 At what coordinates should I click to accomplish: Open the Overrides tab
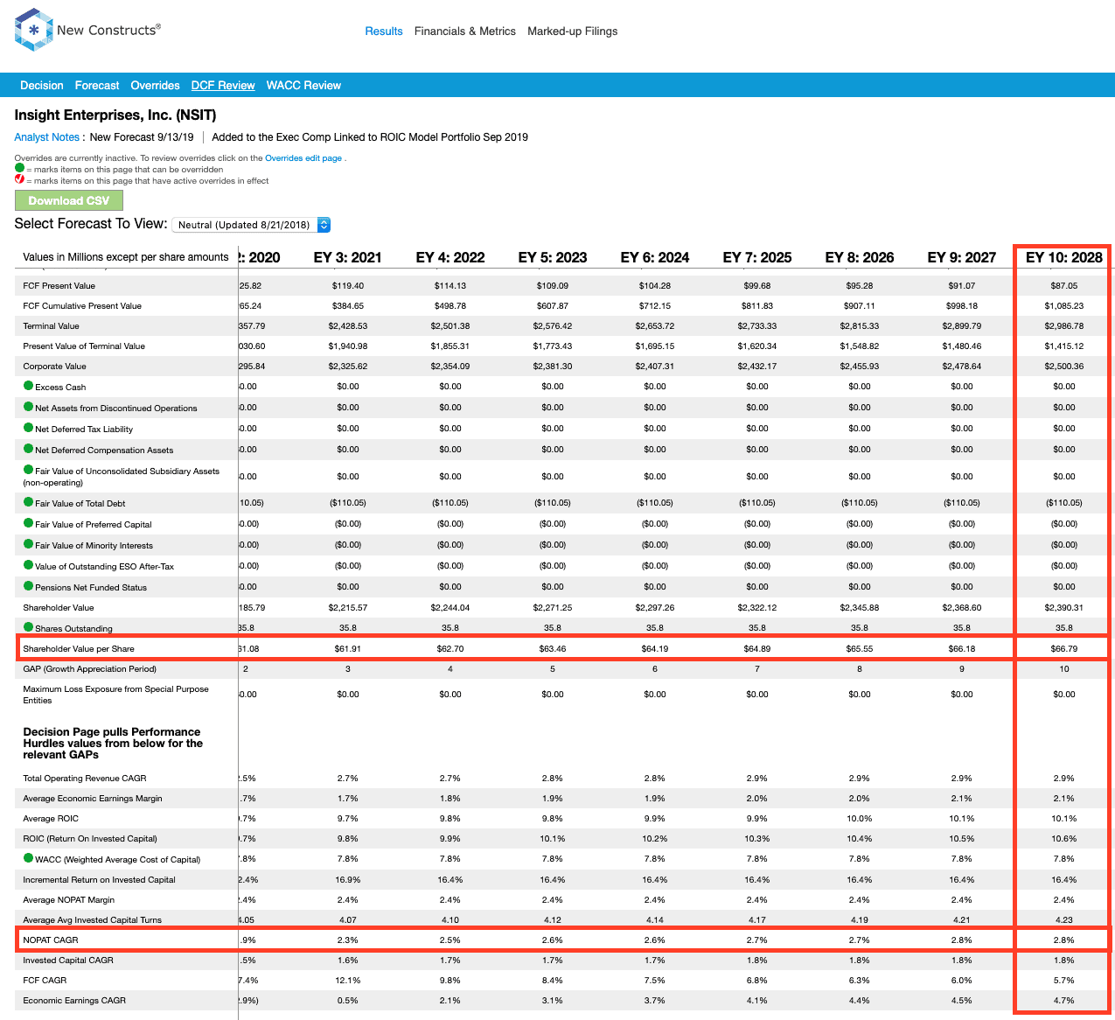point(155,86)
